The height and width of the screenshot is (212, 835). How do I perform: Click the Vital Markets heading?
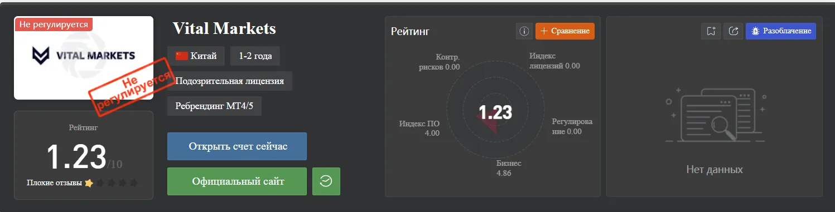tap(224, 28)
